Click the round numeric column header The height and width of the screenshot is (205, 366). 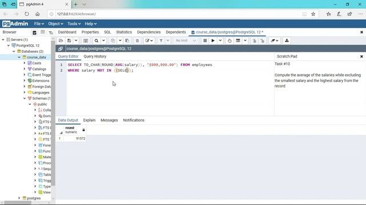75,130
